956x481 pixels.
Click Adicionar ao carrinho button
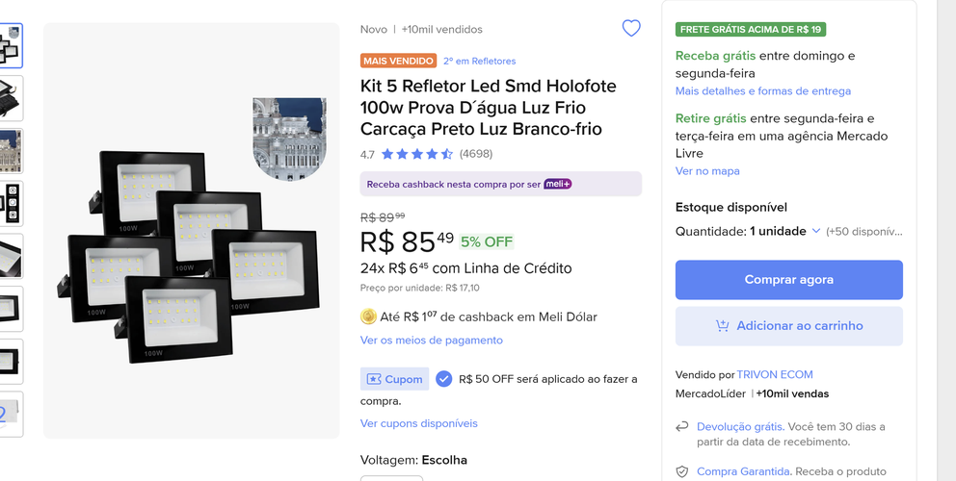789,326
